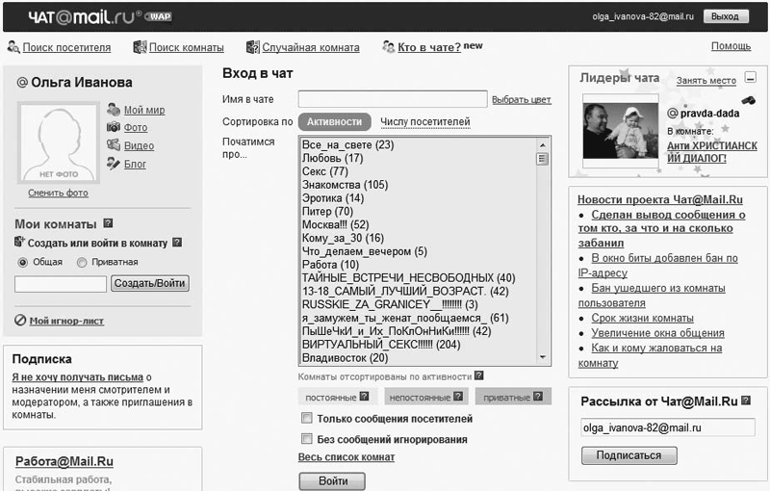The image size is (770, 491).
Task: Collapse the Лидеры чата panel
Action: [750, 79]
